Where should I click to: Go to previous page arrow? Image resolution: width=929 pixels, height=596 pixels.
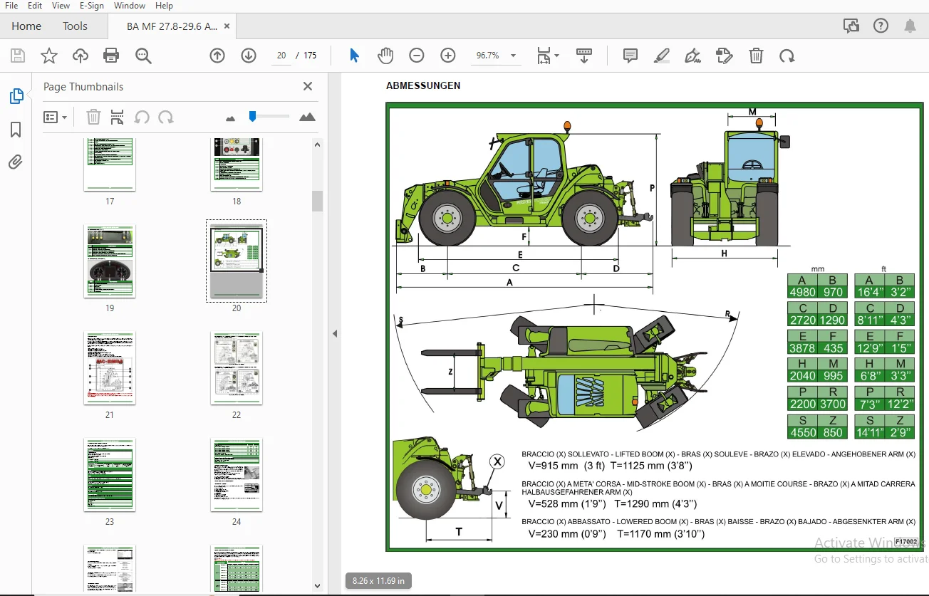217,56
